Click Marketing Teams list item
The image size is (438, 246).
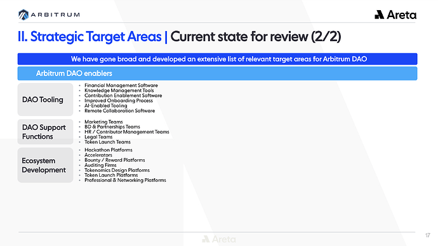[x=103, y=122]
